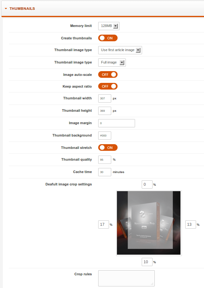
Task: Click the Crop rules text area
Action: tap(126, 278)
